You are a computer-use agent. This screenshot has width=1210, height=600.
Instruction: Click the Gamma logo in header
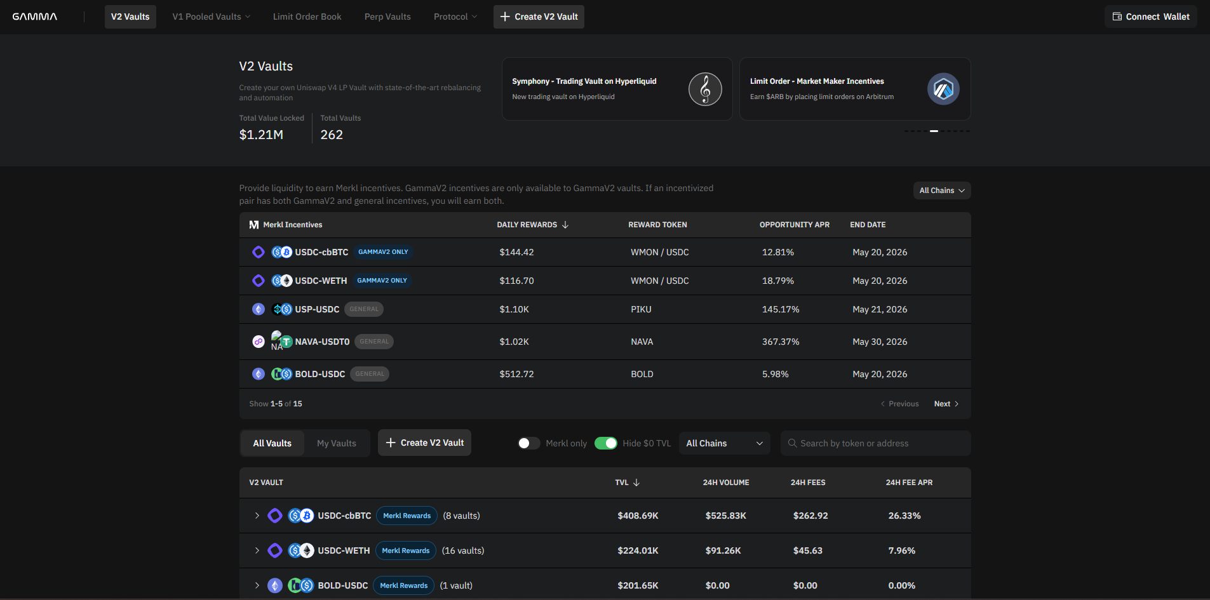coord(35,17)
